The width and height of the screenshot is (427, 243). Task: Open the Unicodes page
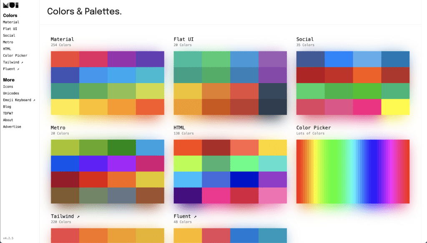coord(10,93)
